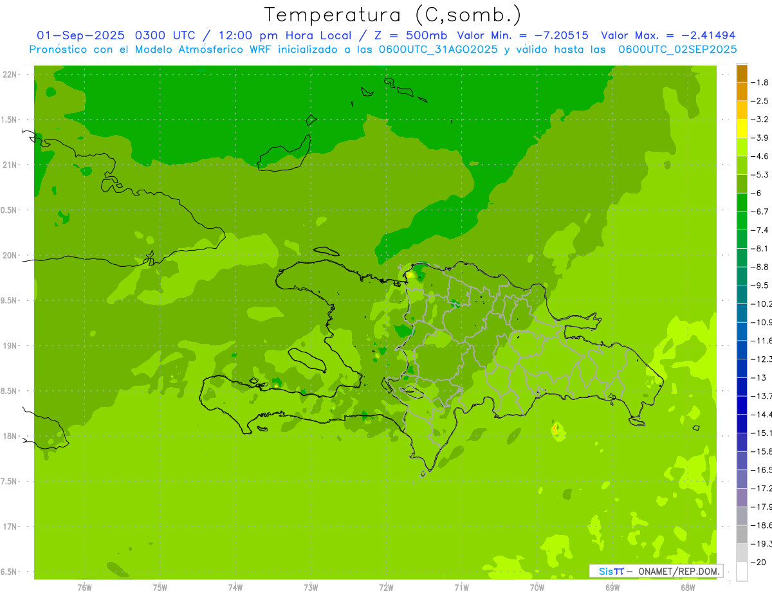Screen dimensions: 772x596
Task: Click the "69W" longitude label
Action: [x=612, y=587]
